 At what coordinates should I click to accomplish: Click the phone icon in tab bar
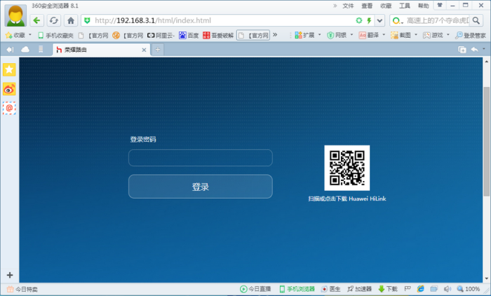(41, 49)
